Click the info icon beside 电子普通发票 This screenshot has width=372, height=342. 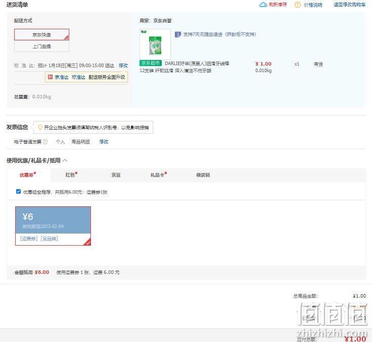(x=45, y=142)
